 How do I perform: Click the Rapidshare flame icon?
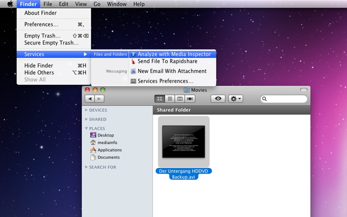pos(133,61)
